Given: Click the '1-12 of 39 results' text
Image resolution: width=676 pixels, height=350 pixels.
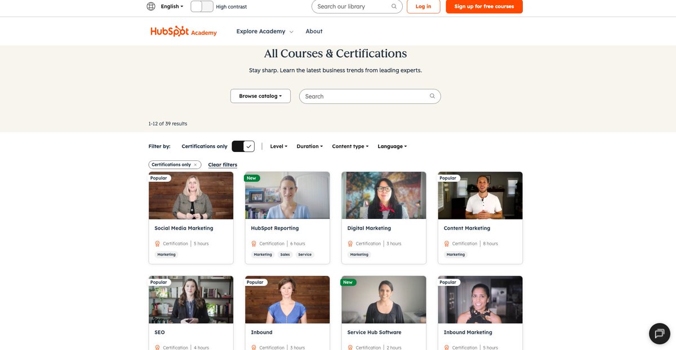Looking at the screenshot, I should coord(168,124).
